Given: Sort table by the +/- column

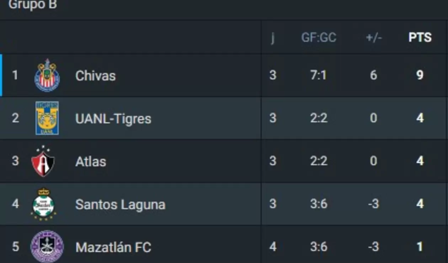Looking at the screenshot, I should (373, 37).
